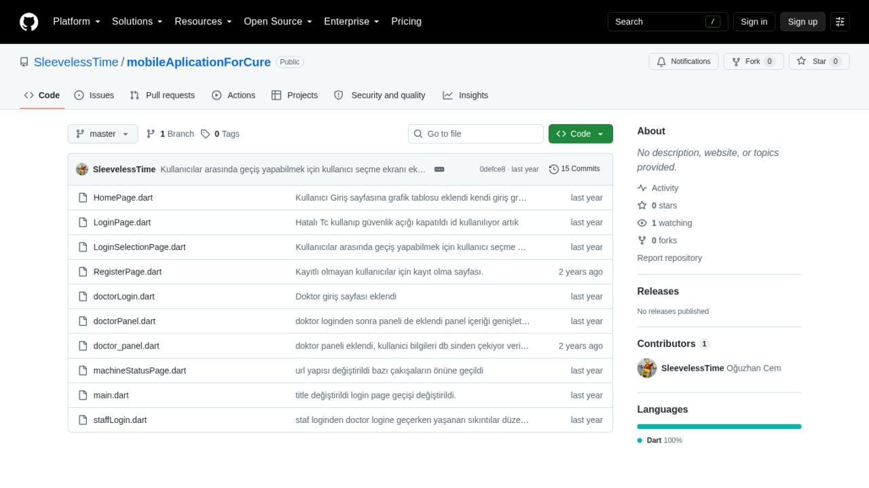This screenshot has width=869, height=488.
Task: Expand the Open Source menu
Action: pos(278,22)
